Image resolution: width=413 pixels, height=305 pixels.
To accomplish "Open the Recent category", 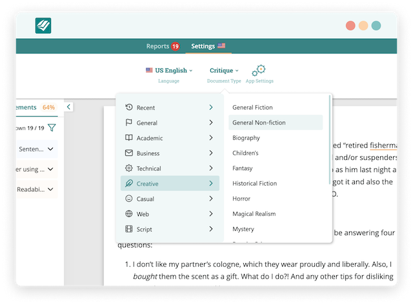I will 170,108.
